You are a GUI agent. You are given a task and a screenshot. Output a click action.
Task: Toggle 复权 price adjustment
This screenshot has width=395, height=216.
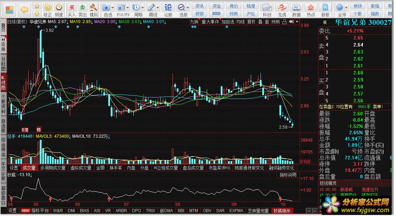pyautogui.click(x=251, y=22)
